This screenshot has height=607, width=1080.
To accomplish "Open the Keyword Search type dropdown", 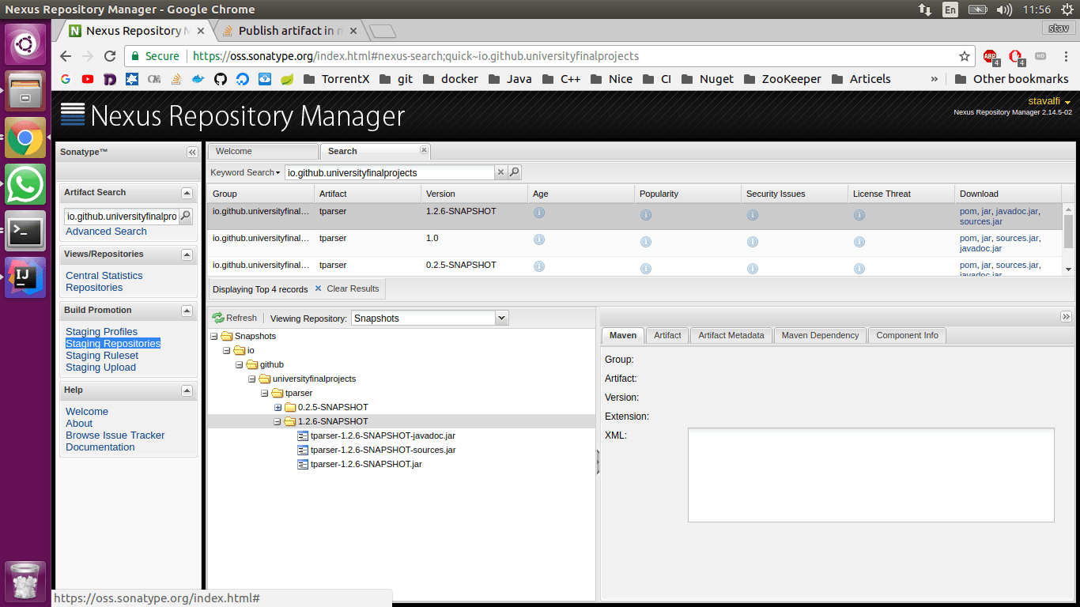I will [x=245, y=172].
